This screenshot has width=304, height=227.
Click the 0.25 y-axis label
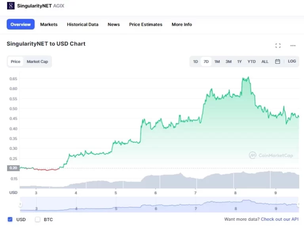(x=13, y=159)
